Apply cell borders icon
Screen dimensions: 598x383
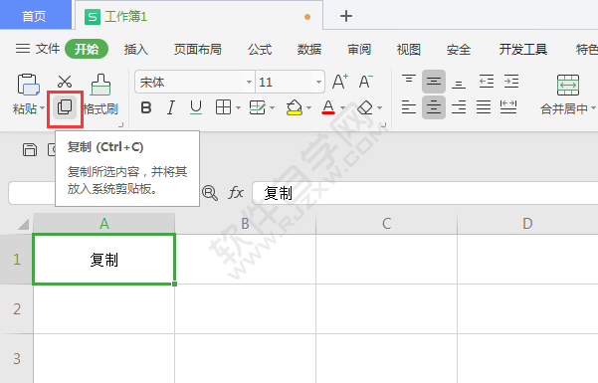pos(223,107)
